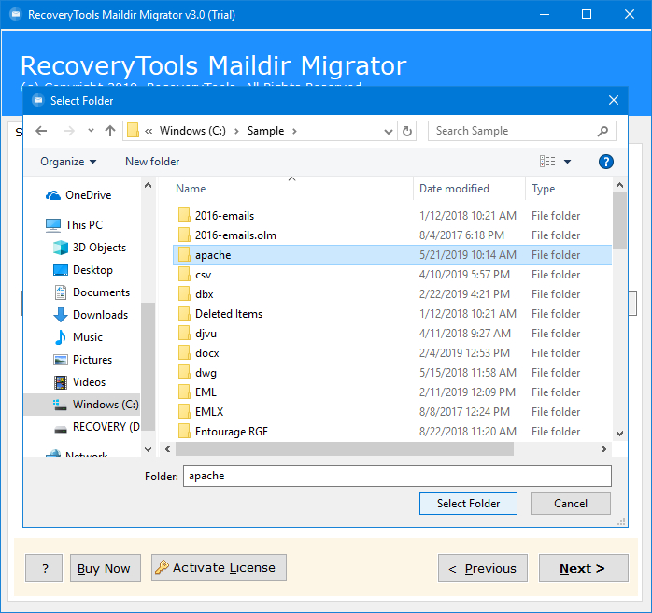Click the apache folder icon

point(184,255)
